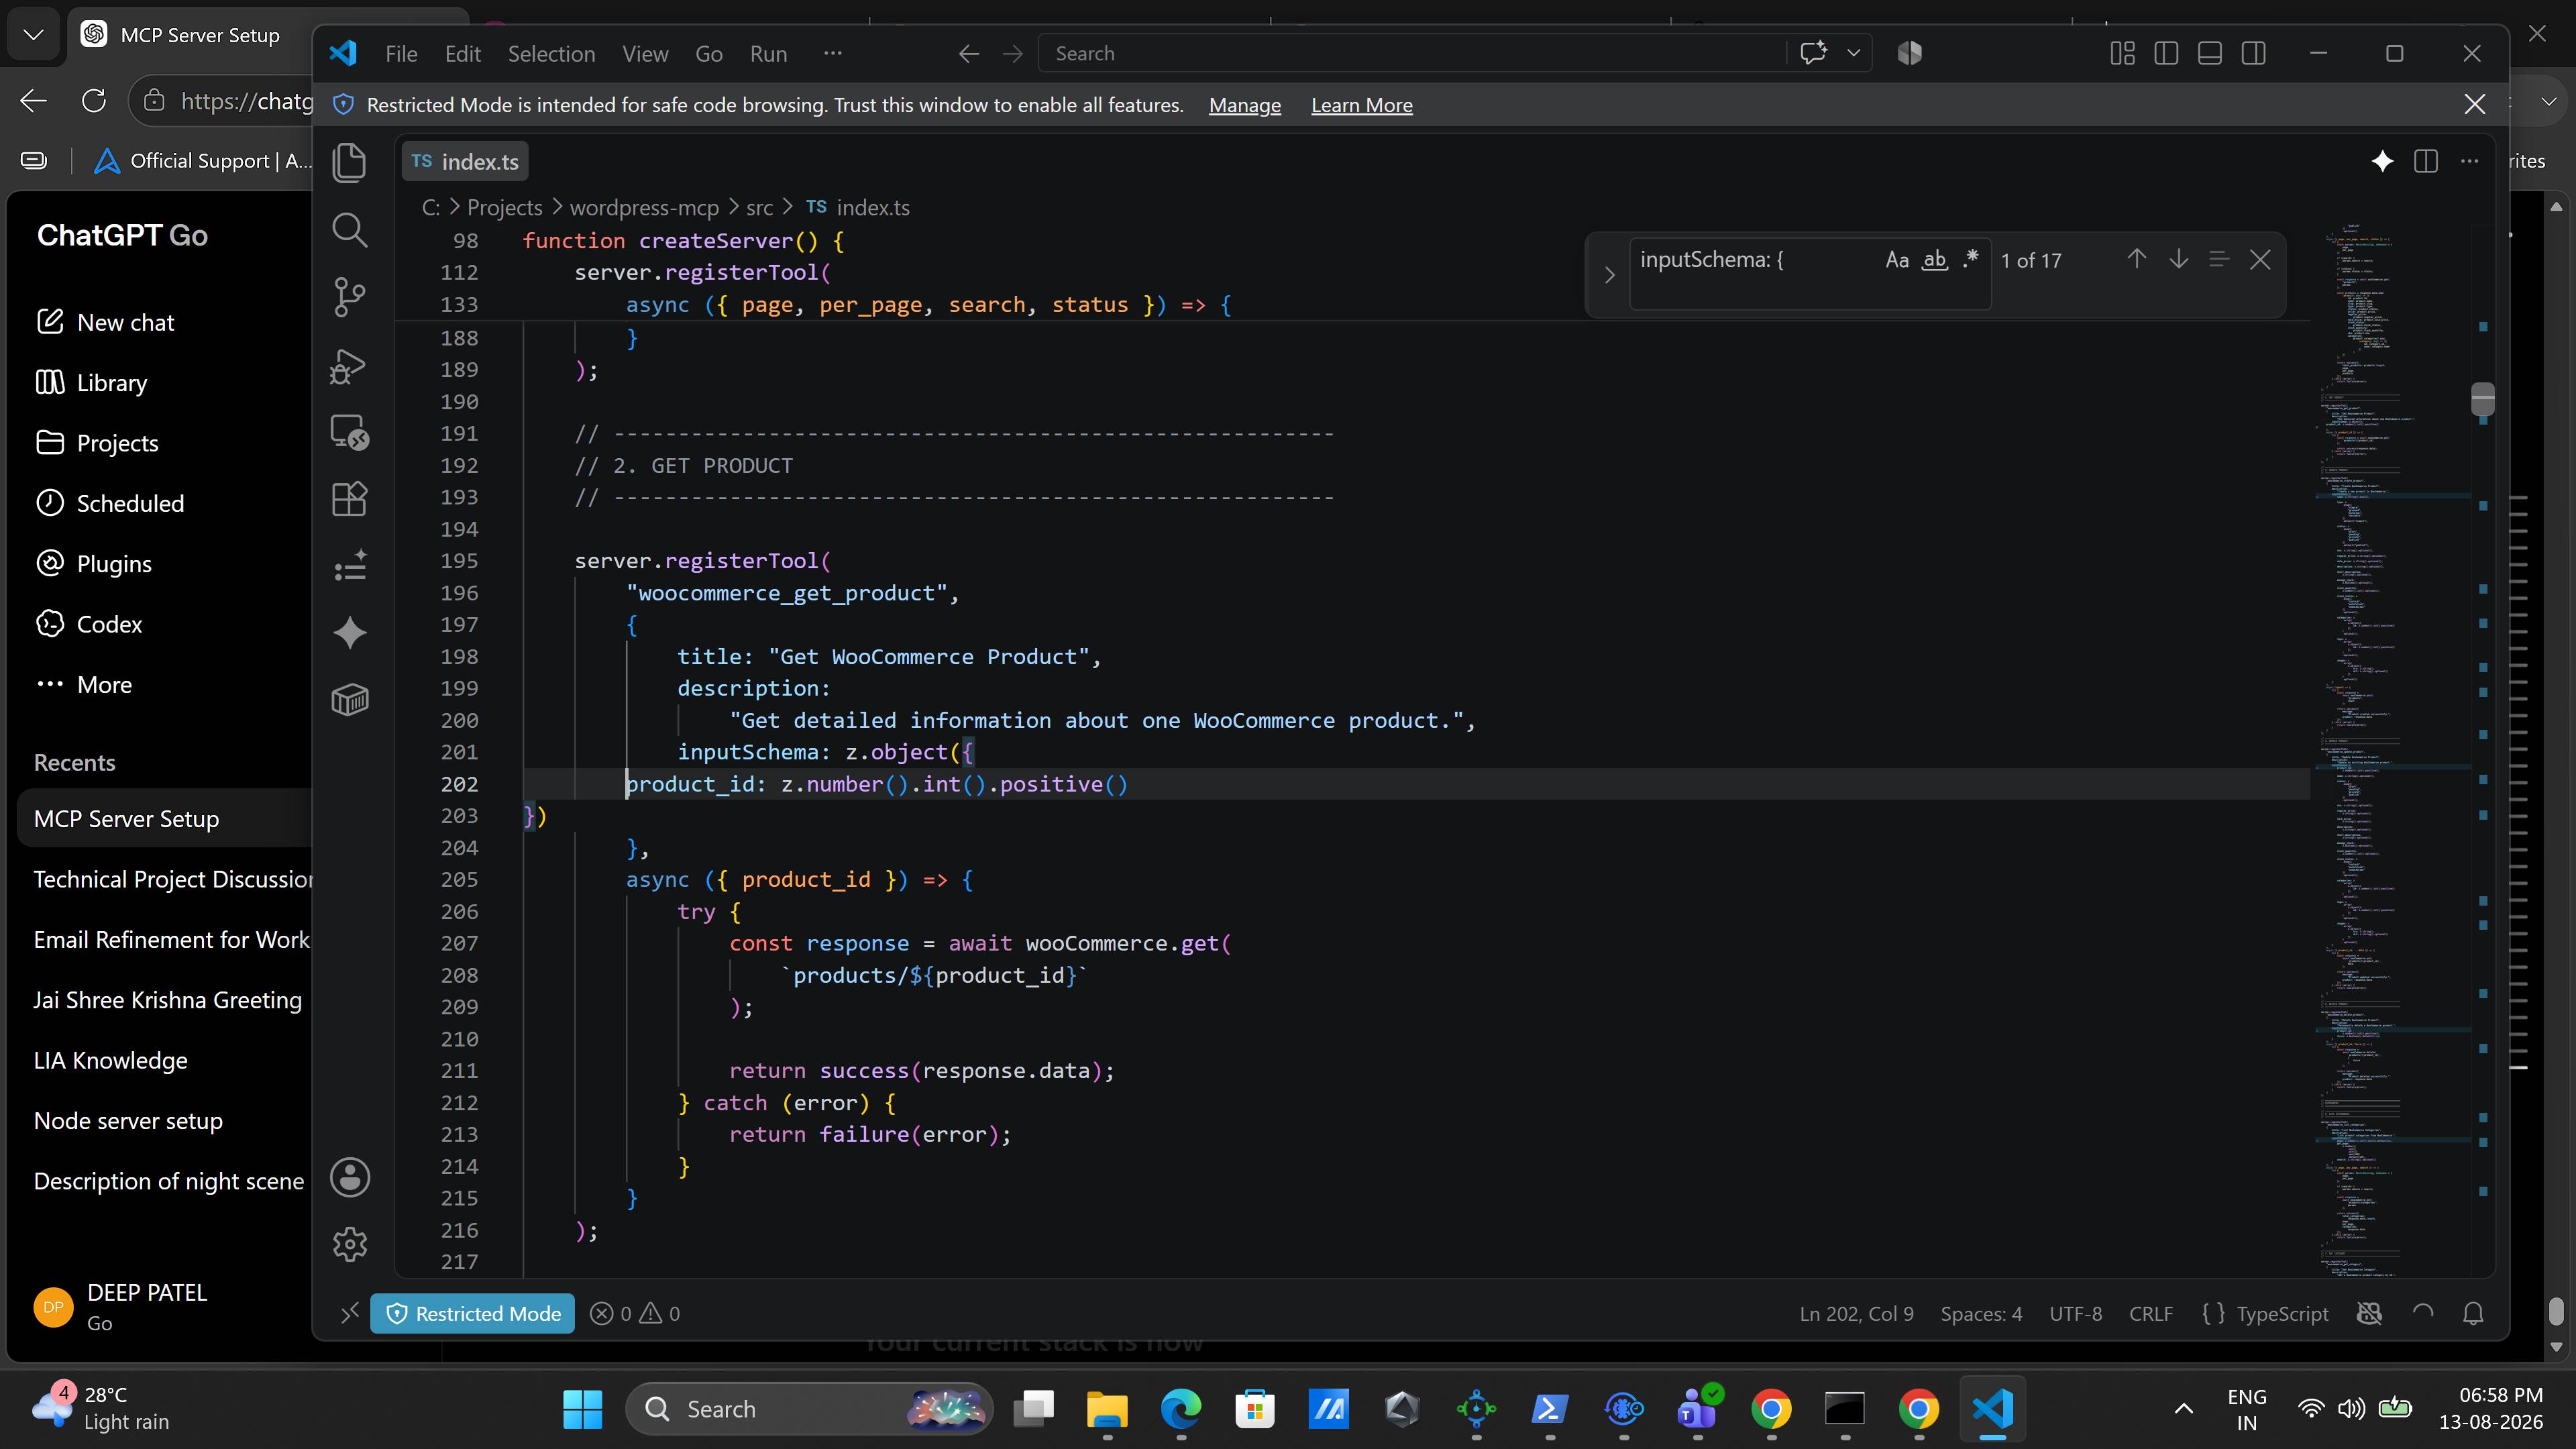Click the find input field with inputSchema
Image resolution: width=2576 pixels, height=1449 pixels.
1755,261
